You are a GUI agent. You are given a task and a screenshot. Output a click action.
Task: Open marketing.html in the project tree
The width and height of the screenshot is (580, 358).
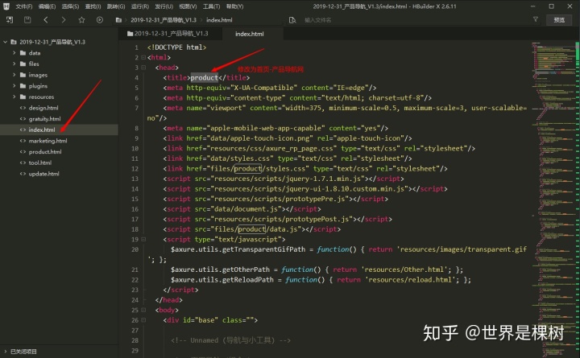[x=48, y=141]
